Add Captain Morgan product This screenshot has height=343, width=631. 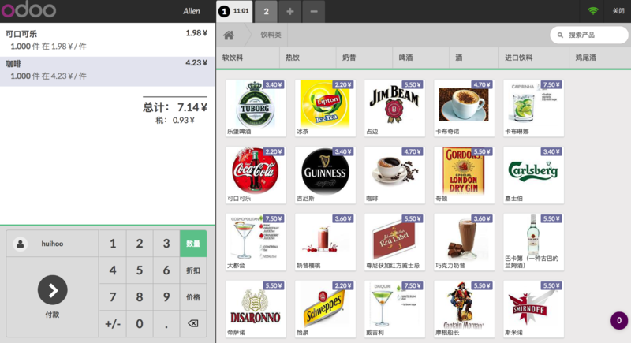464,309
